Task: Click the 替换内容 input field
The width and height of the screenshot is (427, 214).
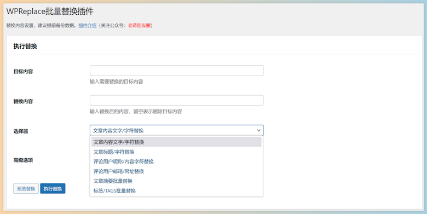Action: 176,101
